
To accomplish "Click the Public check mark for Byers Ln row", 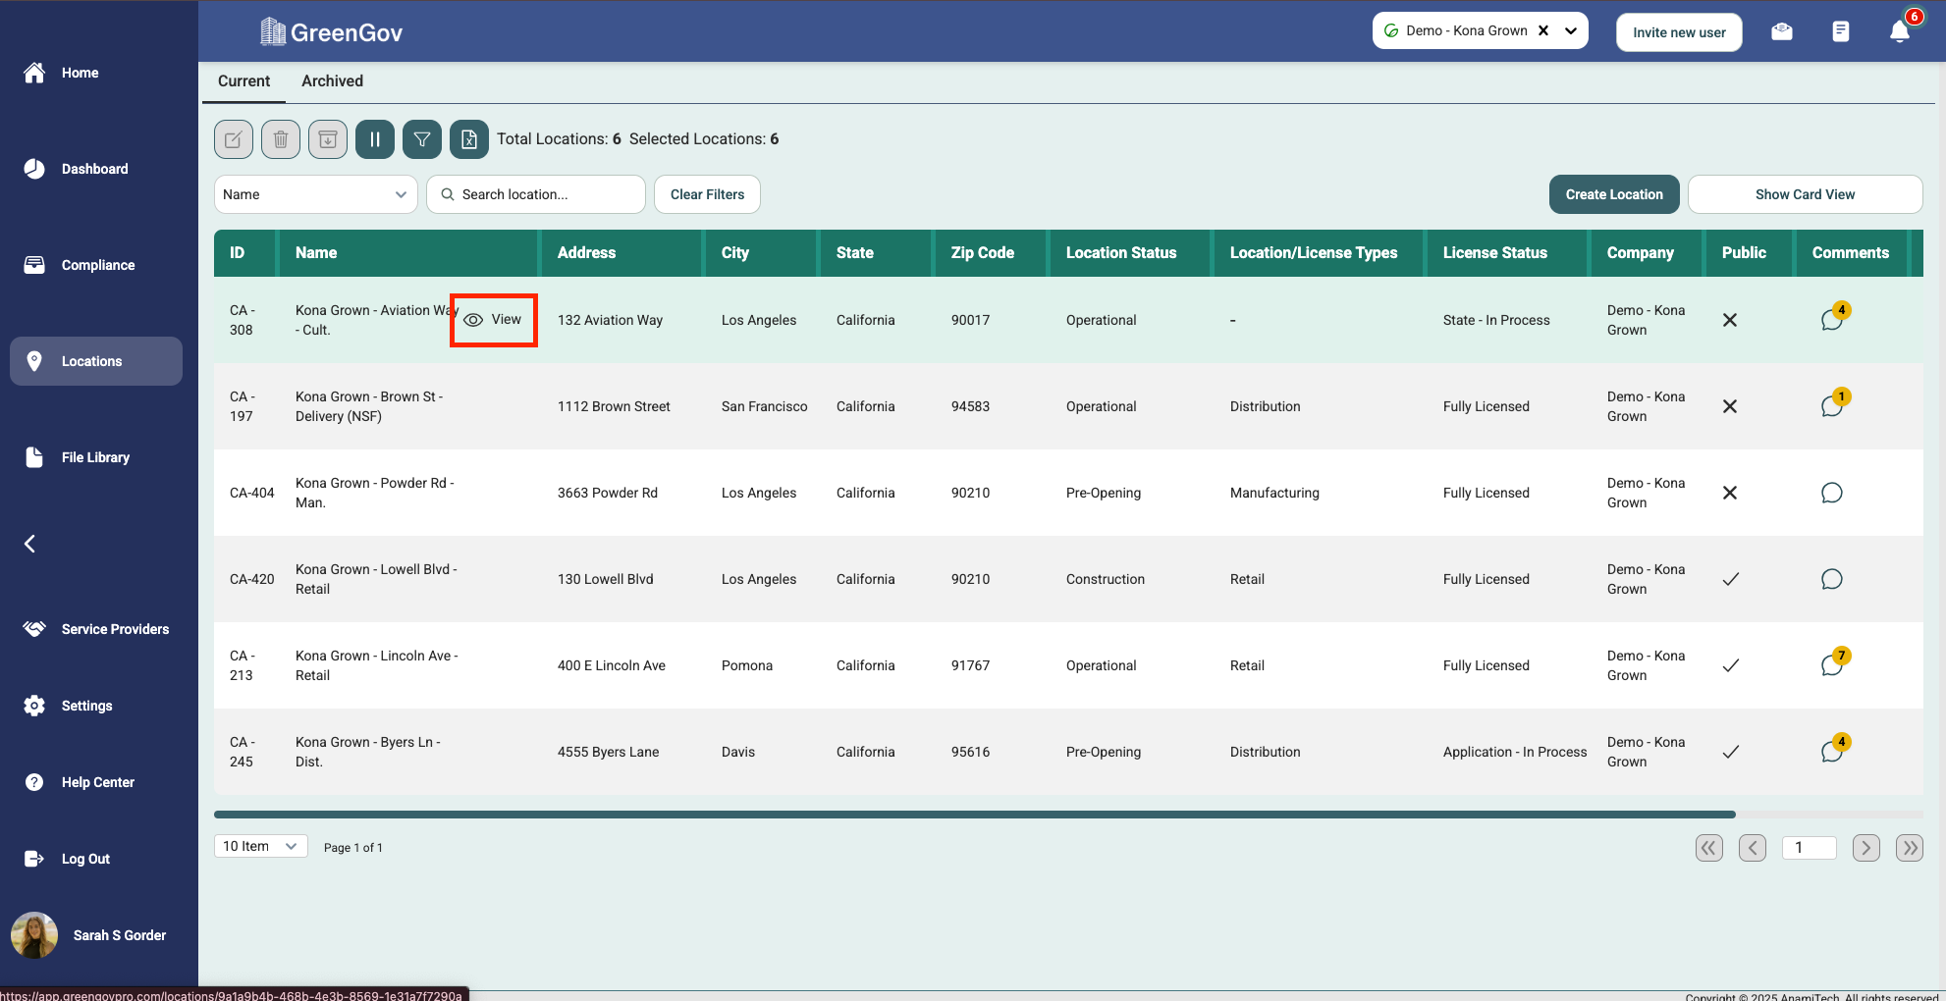I will coord(1731,752).
